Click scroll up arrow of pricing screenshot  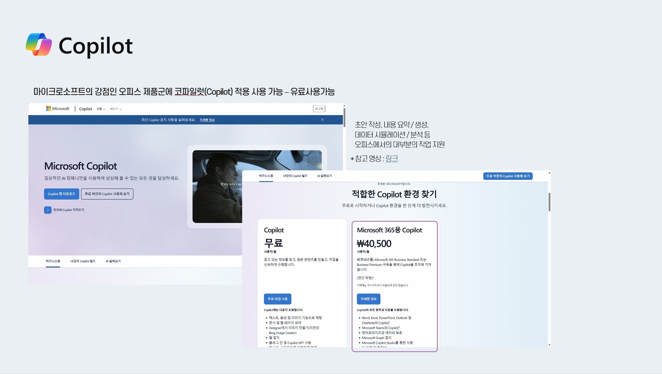pos(549,173)
